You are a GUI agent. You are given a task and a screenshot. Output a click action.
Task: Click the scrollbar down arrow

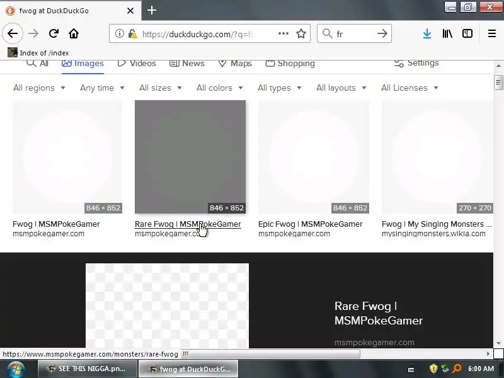498,344
